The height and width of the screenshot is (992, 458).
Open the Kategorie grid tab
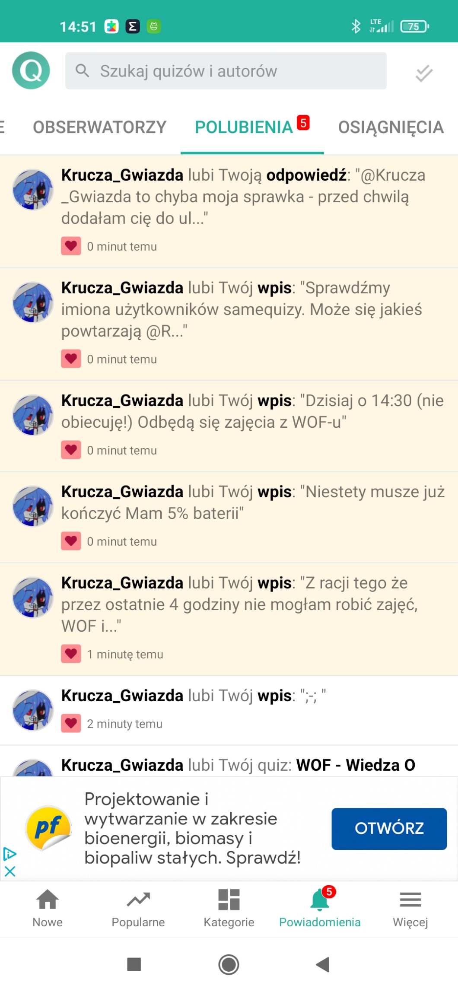(229, 909)
